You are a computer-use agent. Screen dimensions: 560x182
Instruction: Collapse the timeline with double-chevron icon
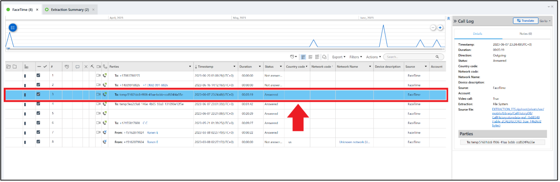448,18
